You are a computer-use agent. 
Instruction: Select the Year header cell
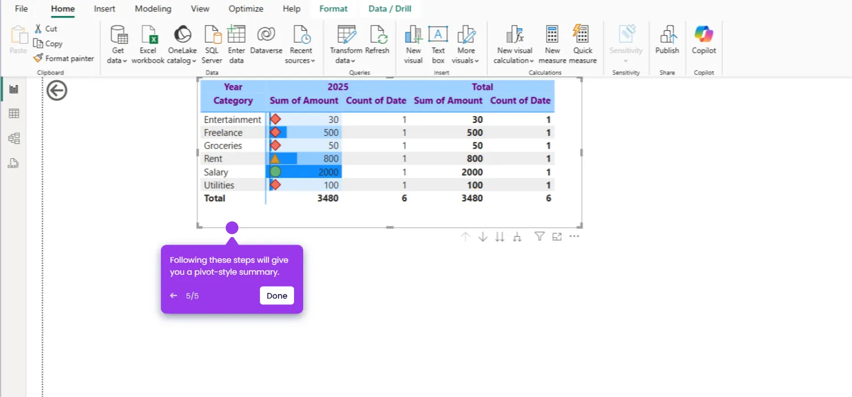(x=233, y=87)
